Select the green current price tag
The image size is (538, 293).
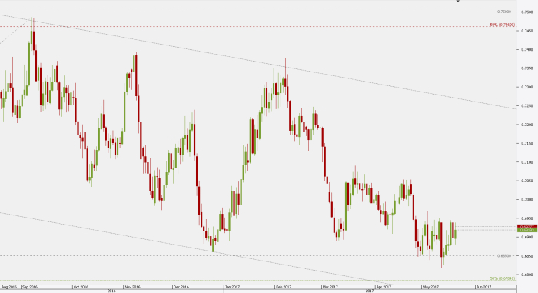(527, 230)
